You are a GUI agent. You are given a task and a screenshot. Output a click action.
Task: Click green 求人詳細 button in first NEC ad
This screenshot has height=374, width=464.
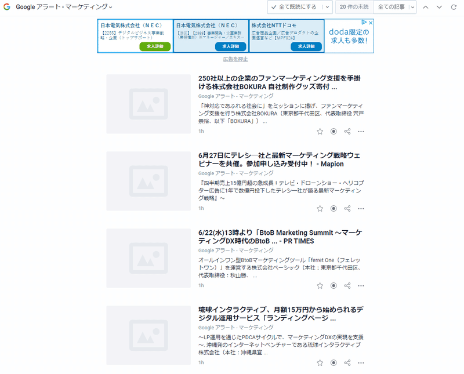tap(155, 46)
